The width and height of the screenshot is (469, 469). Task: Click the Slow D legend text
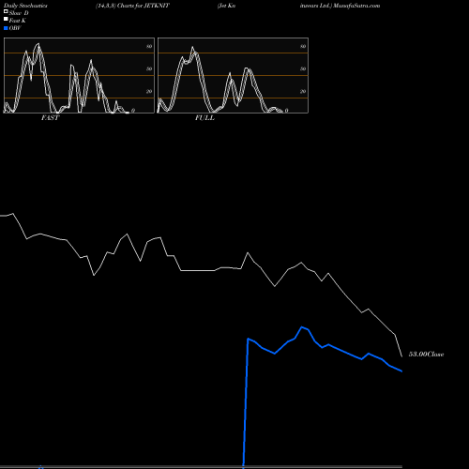pos(19,13)
